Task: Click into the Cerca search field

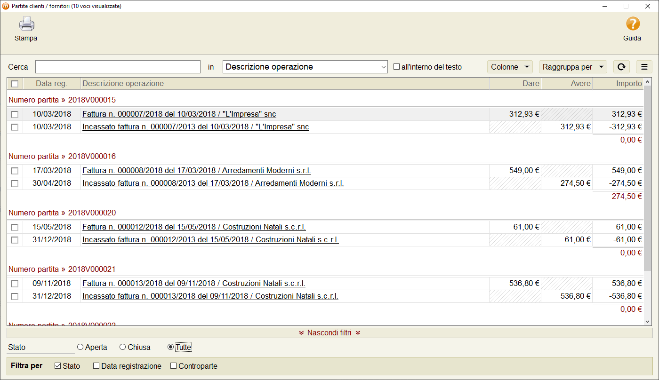Action: (118, 67)
